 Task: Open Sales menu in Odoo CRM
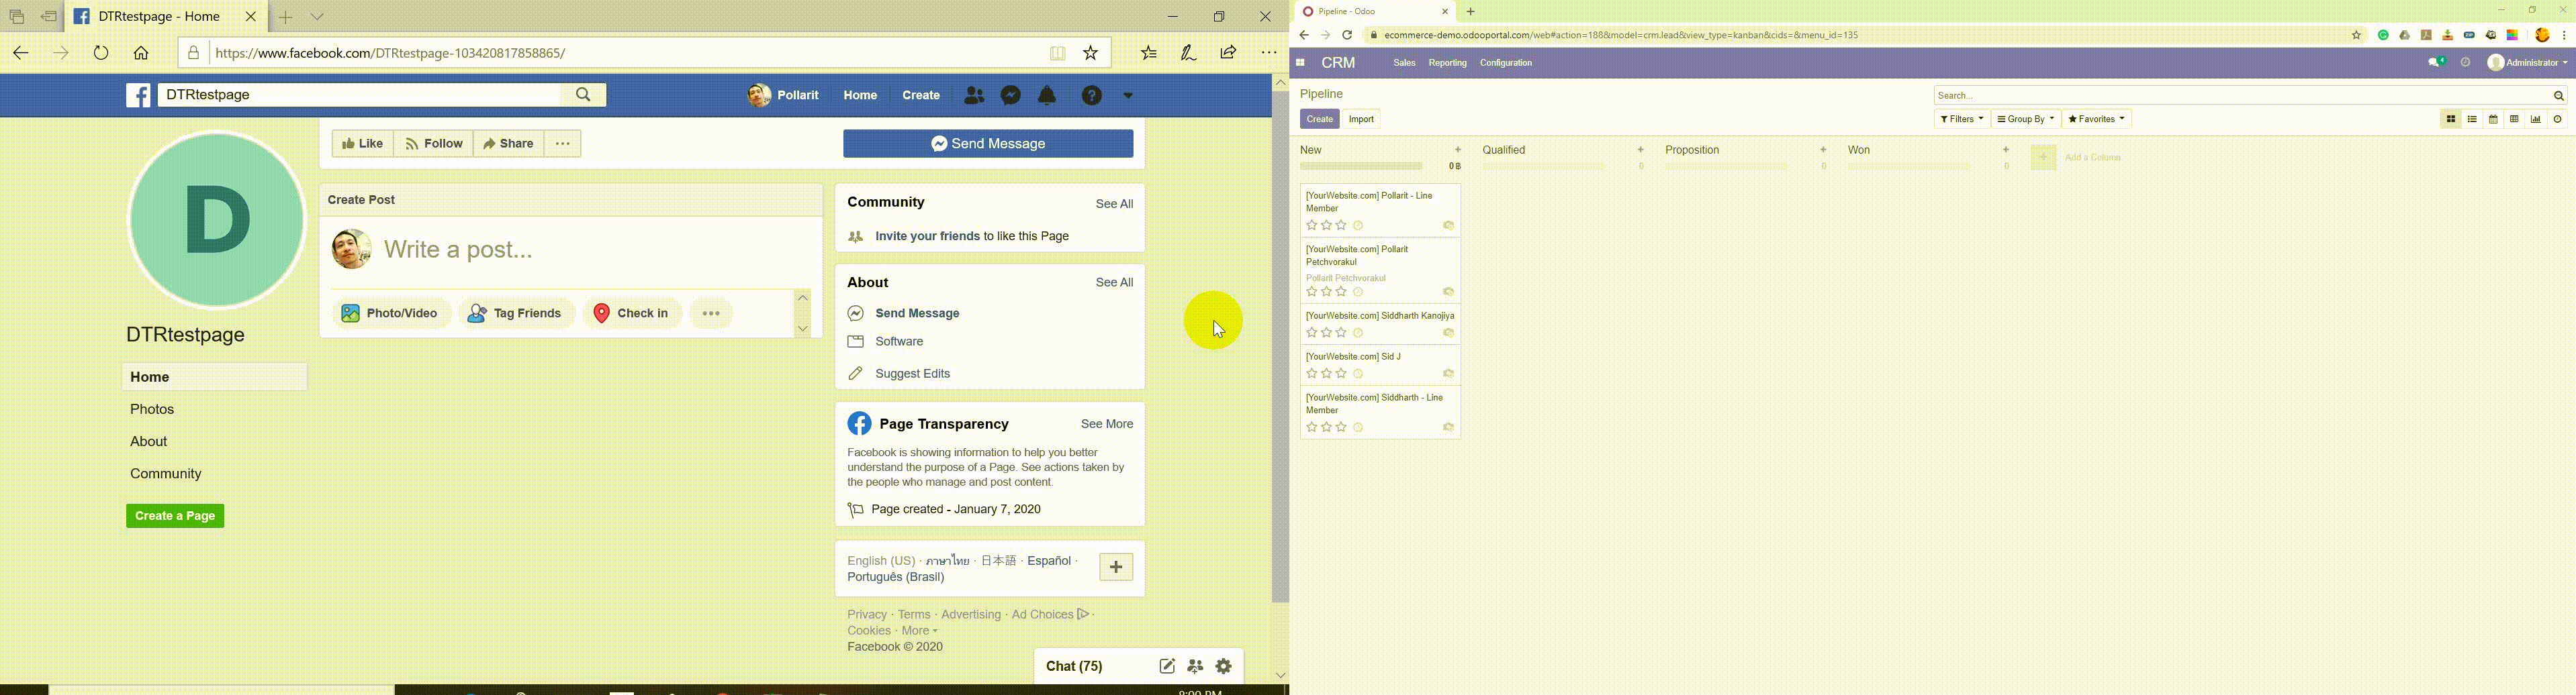(1404, 64)
